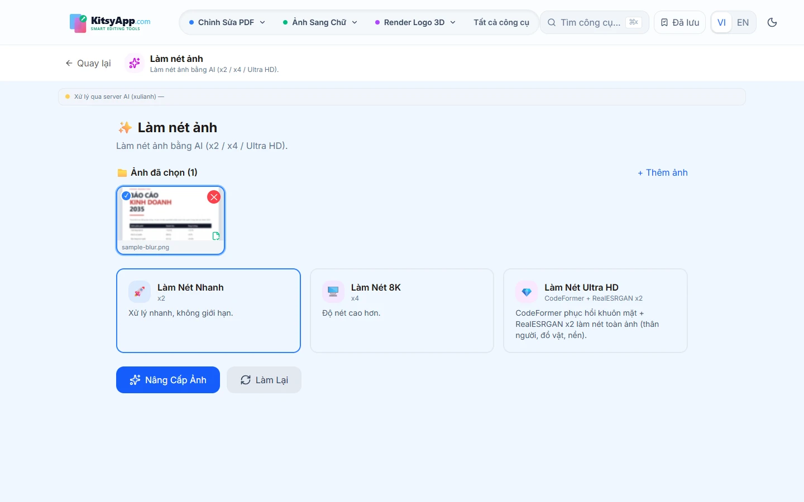Expand the Render Logo 3D dropdown
The width and height of the screenshot is (804, 502).
point(415,22)
